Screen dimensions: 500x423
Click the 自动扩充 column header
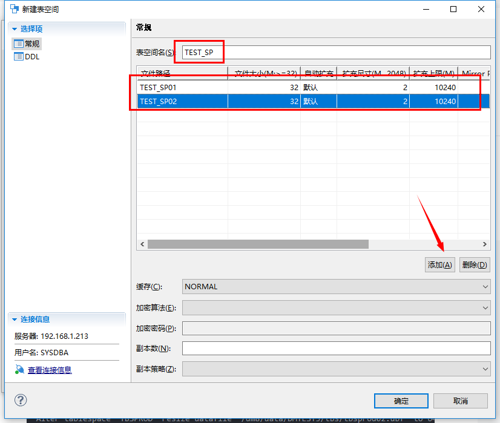click(x=318, y=73)
